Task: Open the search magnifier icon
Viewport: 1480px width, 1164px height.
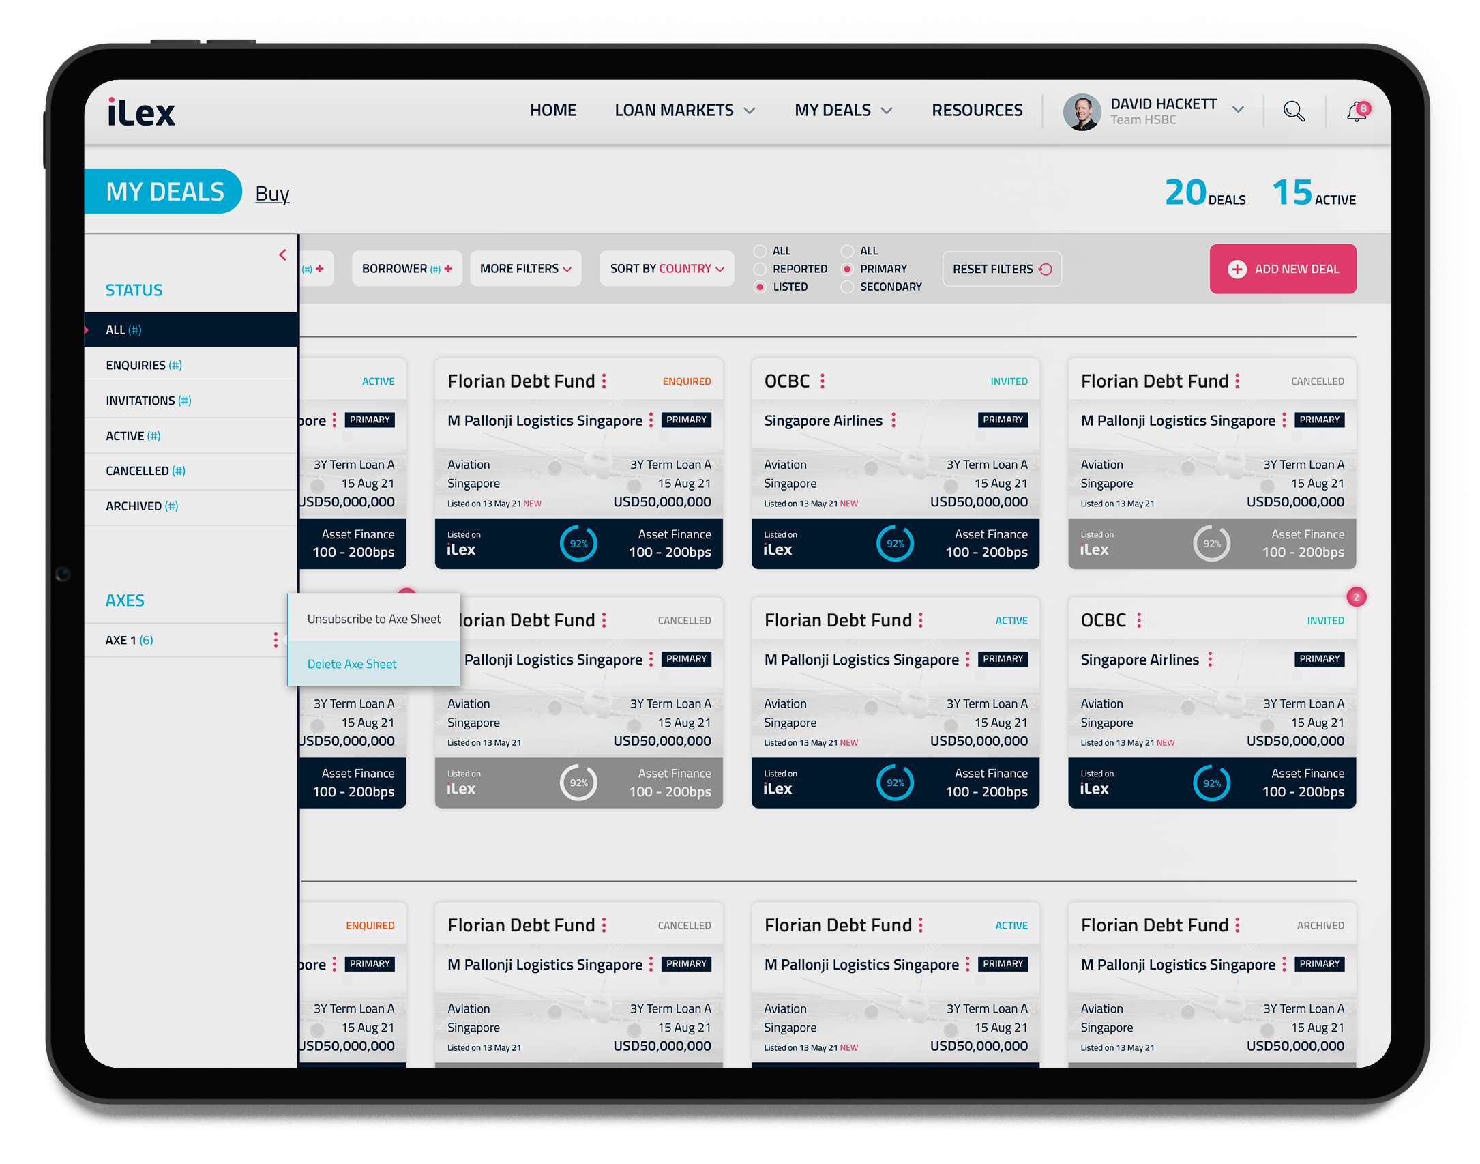Action: click(x=1293, y=111)
